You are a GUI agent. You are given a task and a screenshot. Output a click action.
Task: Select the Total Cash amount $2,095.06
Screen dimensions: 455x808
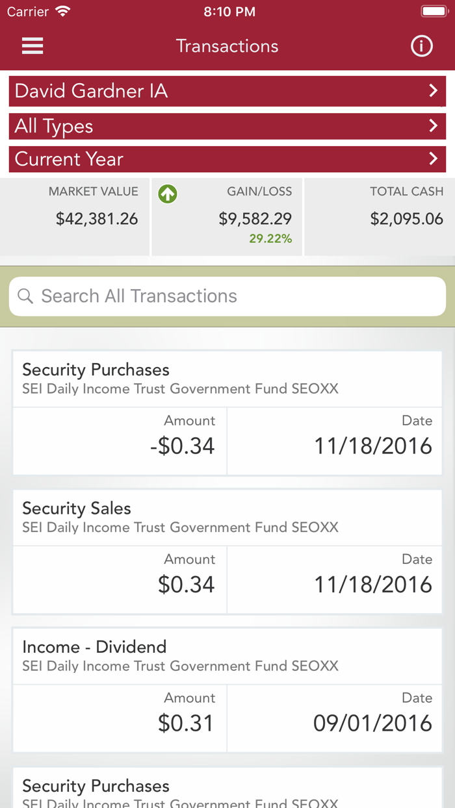point(406,219)
